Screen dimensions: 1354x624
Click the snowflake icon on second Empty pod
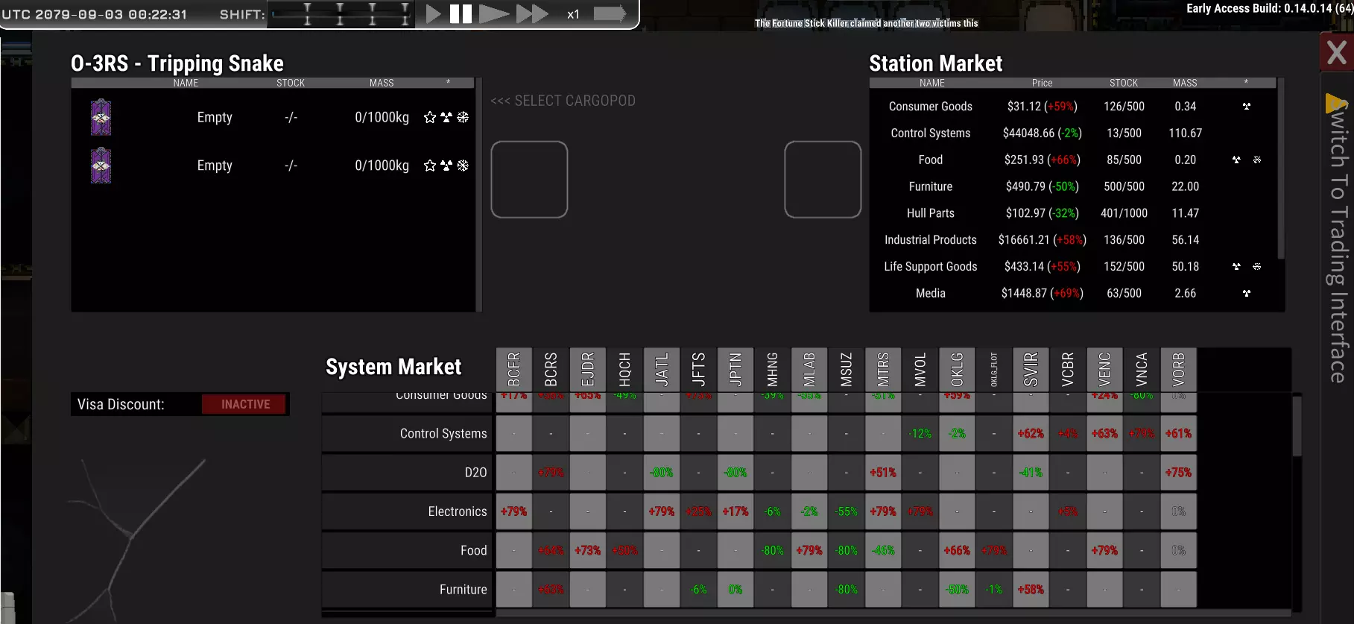pos(463,166)
